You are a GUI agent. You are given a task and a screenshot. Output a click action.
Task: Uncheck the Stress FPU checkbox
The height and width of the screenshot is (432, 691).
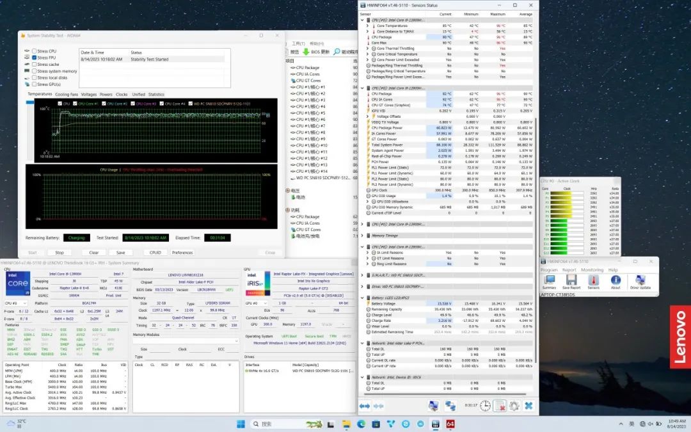35,58
